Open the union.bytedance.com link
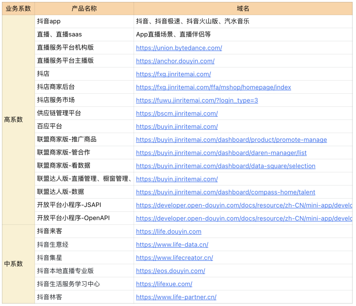356x306 pixels. click(179, 48)
